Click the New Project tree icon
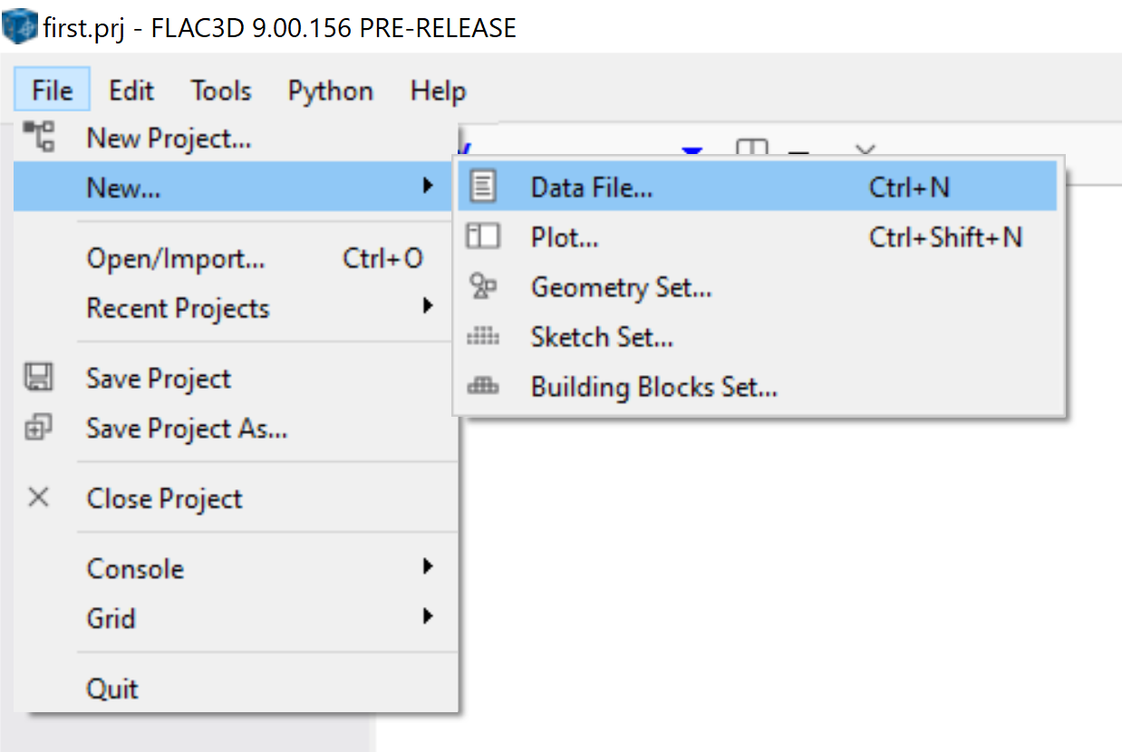 click(x=39, y=137)
